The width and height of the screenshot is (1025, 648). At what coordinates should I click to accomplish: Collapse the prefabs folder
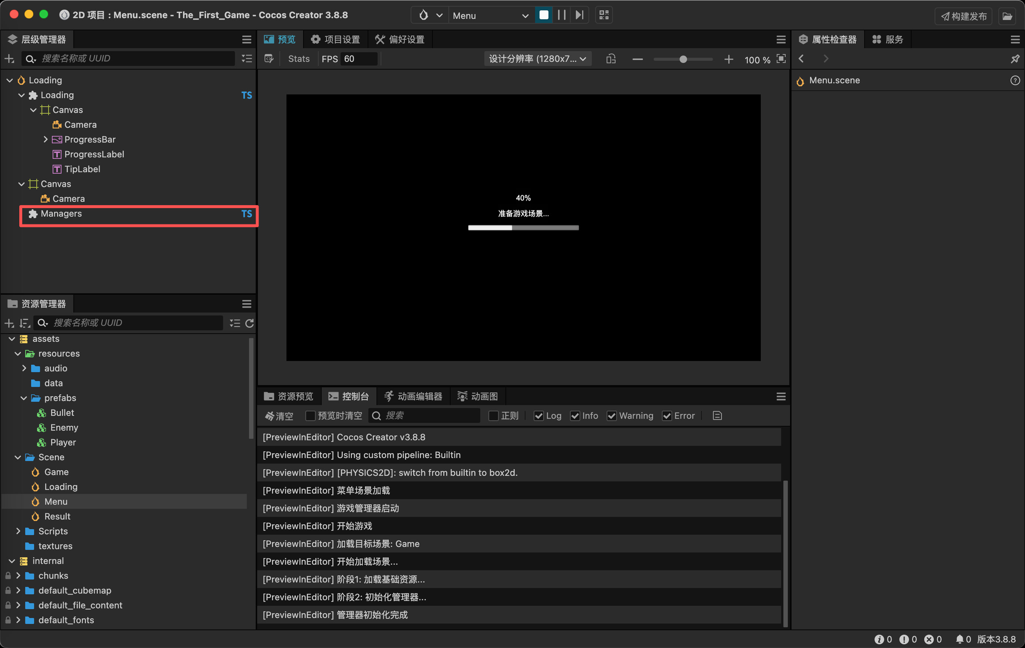click(24, 398)
